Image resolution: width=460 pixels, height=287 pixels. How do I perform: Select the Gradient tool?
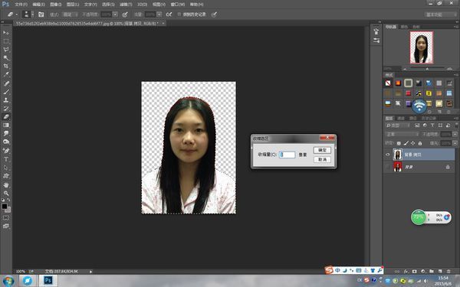click(x=6, y=125)
